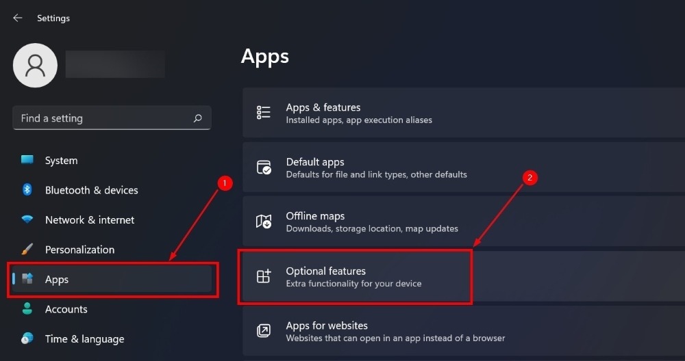Open Network & internet settings
Viewport: 685px width, 361px height.
point(90,219)
